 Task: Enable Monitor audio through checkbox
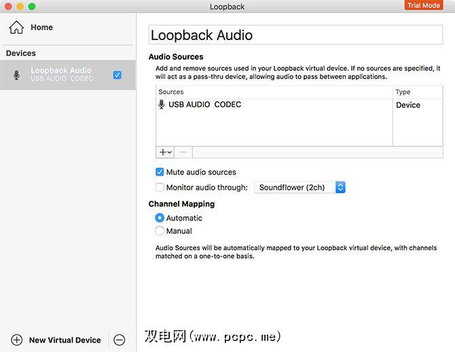[160, 187]
